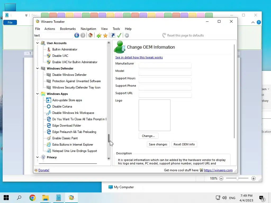Click blue help icon in background window
Screen dimensions: 271x203
pyautogui.click(x=259, y=22)
